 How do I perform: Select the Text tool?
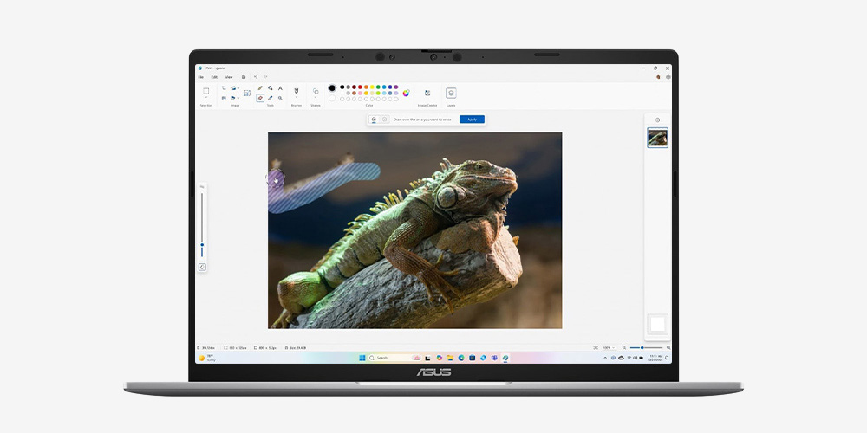click(x=280, y=88)
